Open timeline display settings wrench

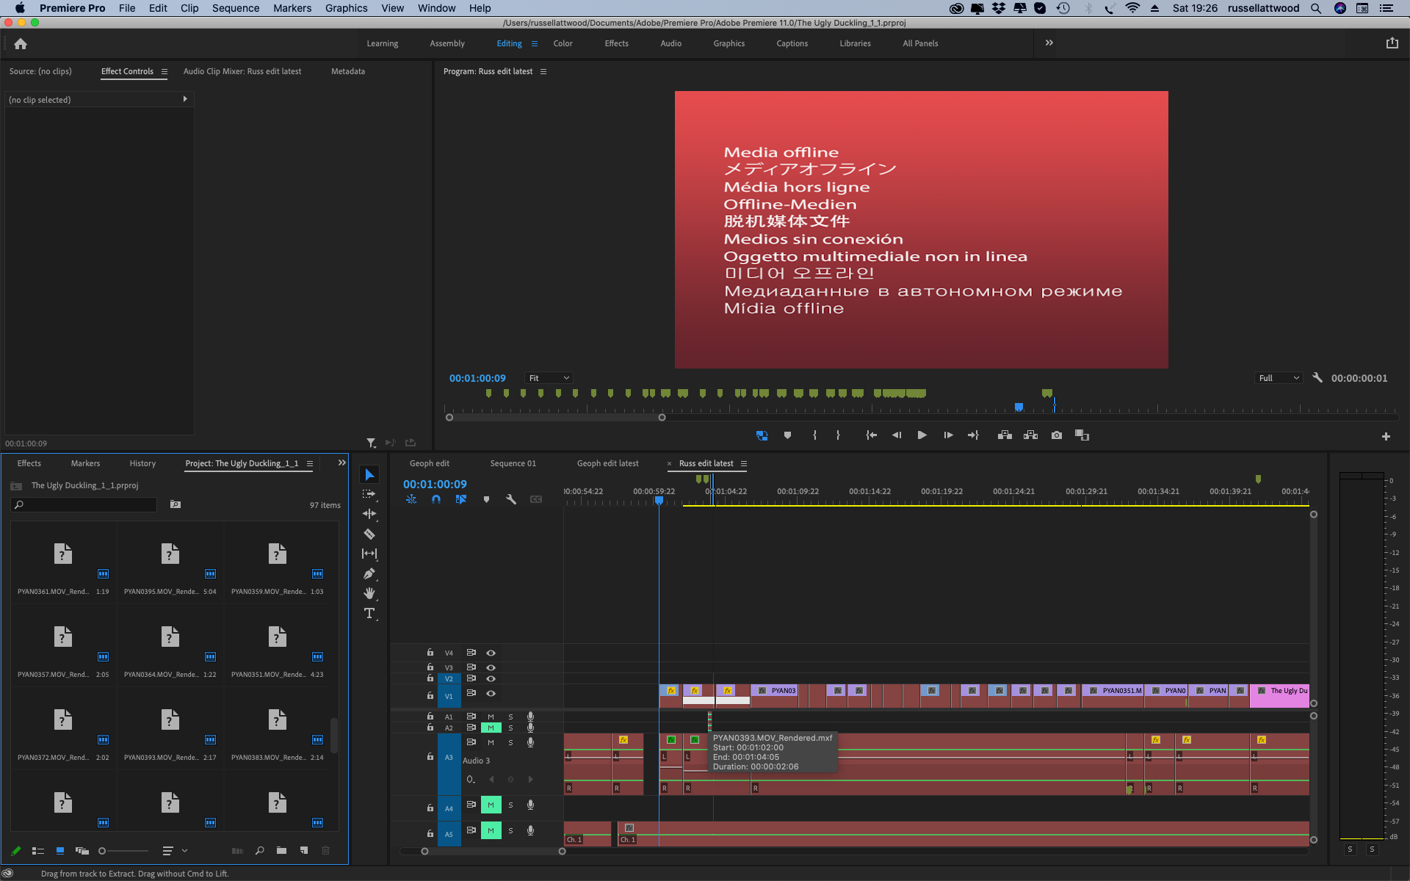pyautogui.click(x=511, y=499)
